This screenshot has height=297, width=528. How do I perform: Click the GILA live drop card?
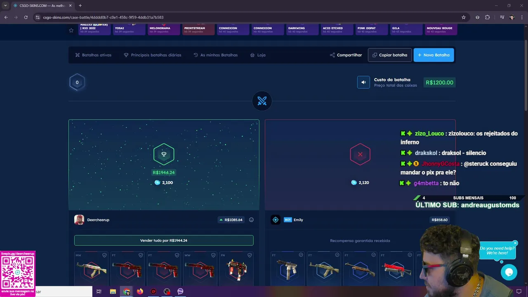click(406, 29)
